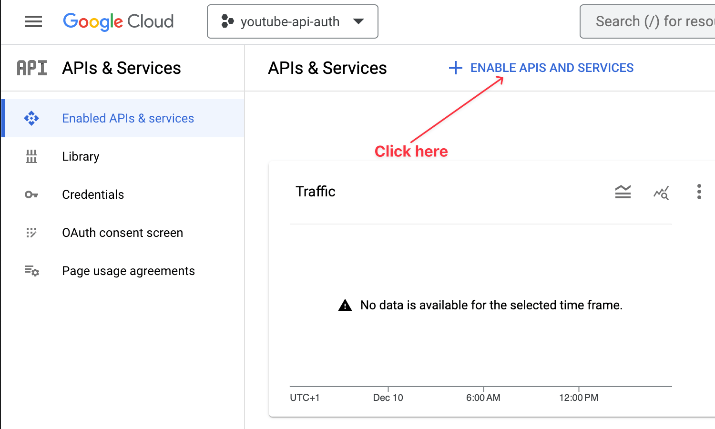Image resolution: width=715 pixels, height=429 pixels.
Task: Select Enabled APIs & services menu item
Action: click(x=128, y=118)
